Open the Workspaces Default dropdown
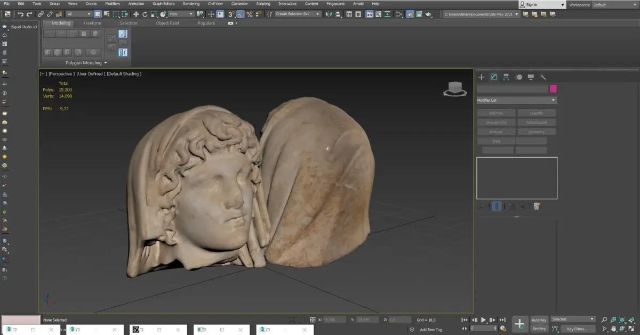 coord(614,5)
